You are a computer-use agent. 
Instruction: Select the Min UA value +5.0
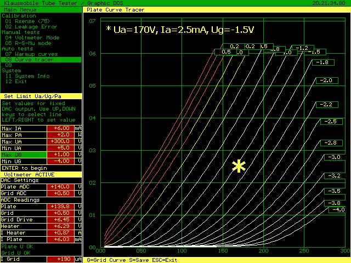click(60, 148)
